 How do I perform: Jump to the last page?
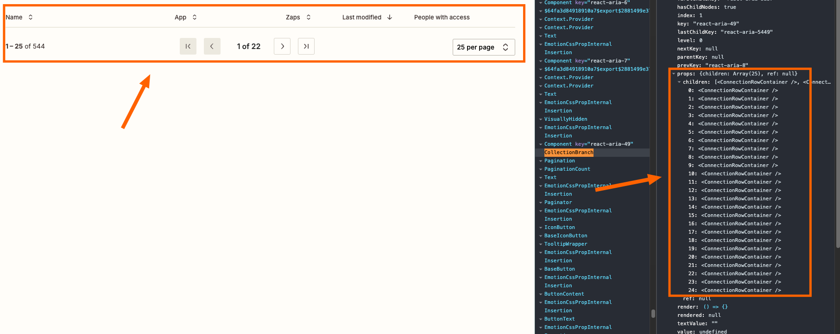click(x=306, y=46)
